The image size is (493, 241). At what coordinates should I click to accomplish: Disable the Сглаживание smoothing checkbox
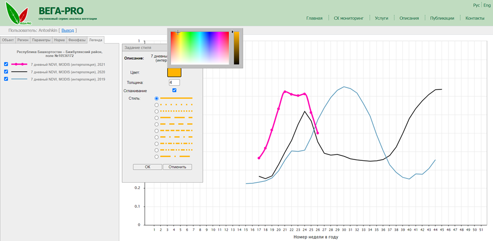pyautogui.click(x=174, y=90)
